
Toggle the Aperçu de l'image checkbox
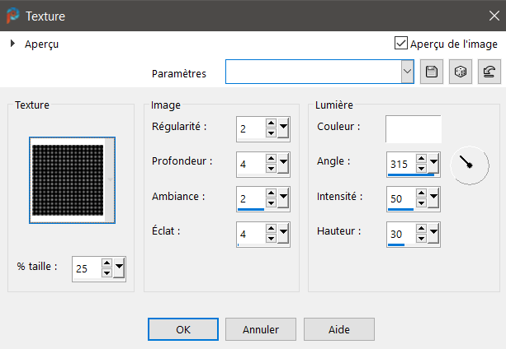click(401, 44)
